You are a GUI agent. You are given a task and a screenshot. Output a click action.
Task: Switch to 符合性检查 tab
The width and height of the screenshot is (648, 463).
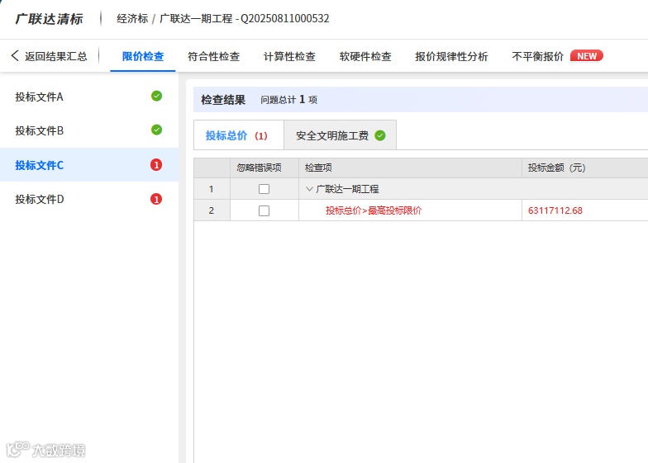pos(213,56)
